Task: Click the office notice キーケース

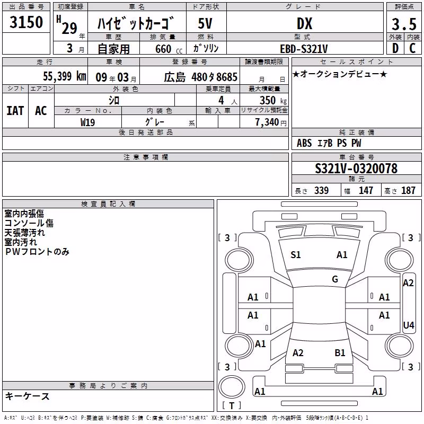Action: coord(28,396)
